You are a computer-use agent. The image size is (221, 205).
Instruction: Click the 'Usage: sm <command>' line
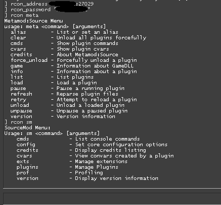pyautogui.click(x=52, y=133)
